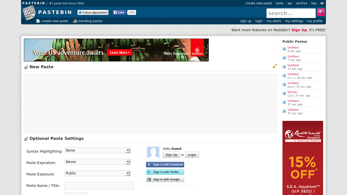The width and height of the screenshot is (347, 195).
Task: Click the Paste Name / Title field
Action: (99, 185)
